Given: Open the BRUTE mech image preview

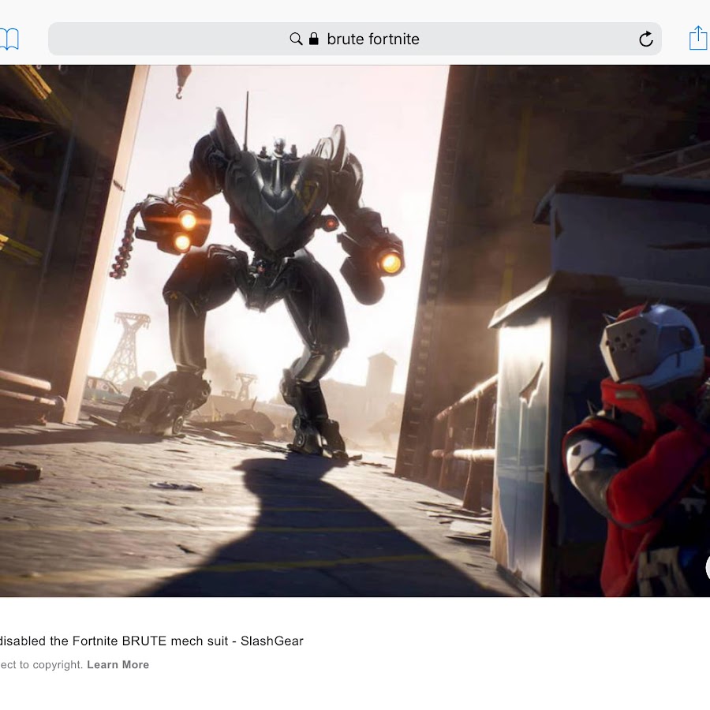Looking at the screenshot, I should point(355,331).
